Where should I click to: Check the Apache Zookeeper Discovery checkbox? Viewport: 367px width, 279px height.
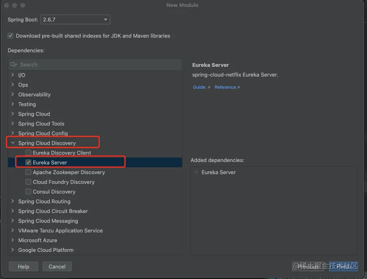click(28, 172)
